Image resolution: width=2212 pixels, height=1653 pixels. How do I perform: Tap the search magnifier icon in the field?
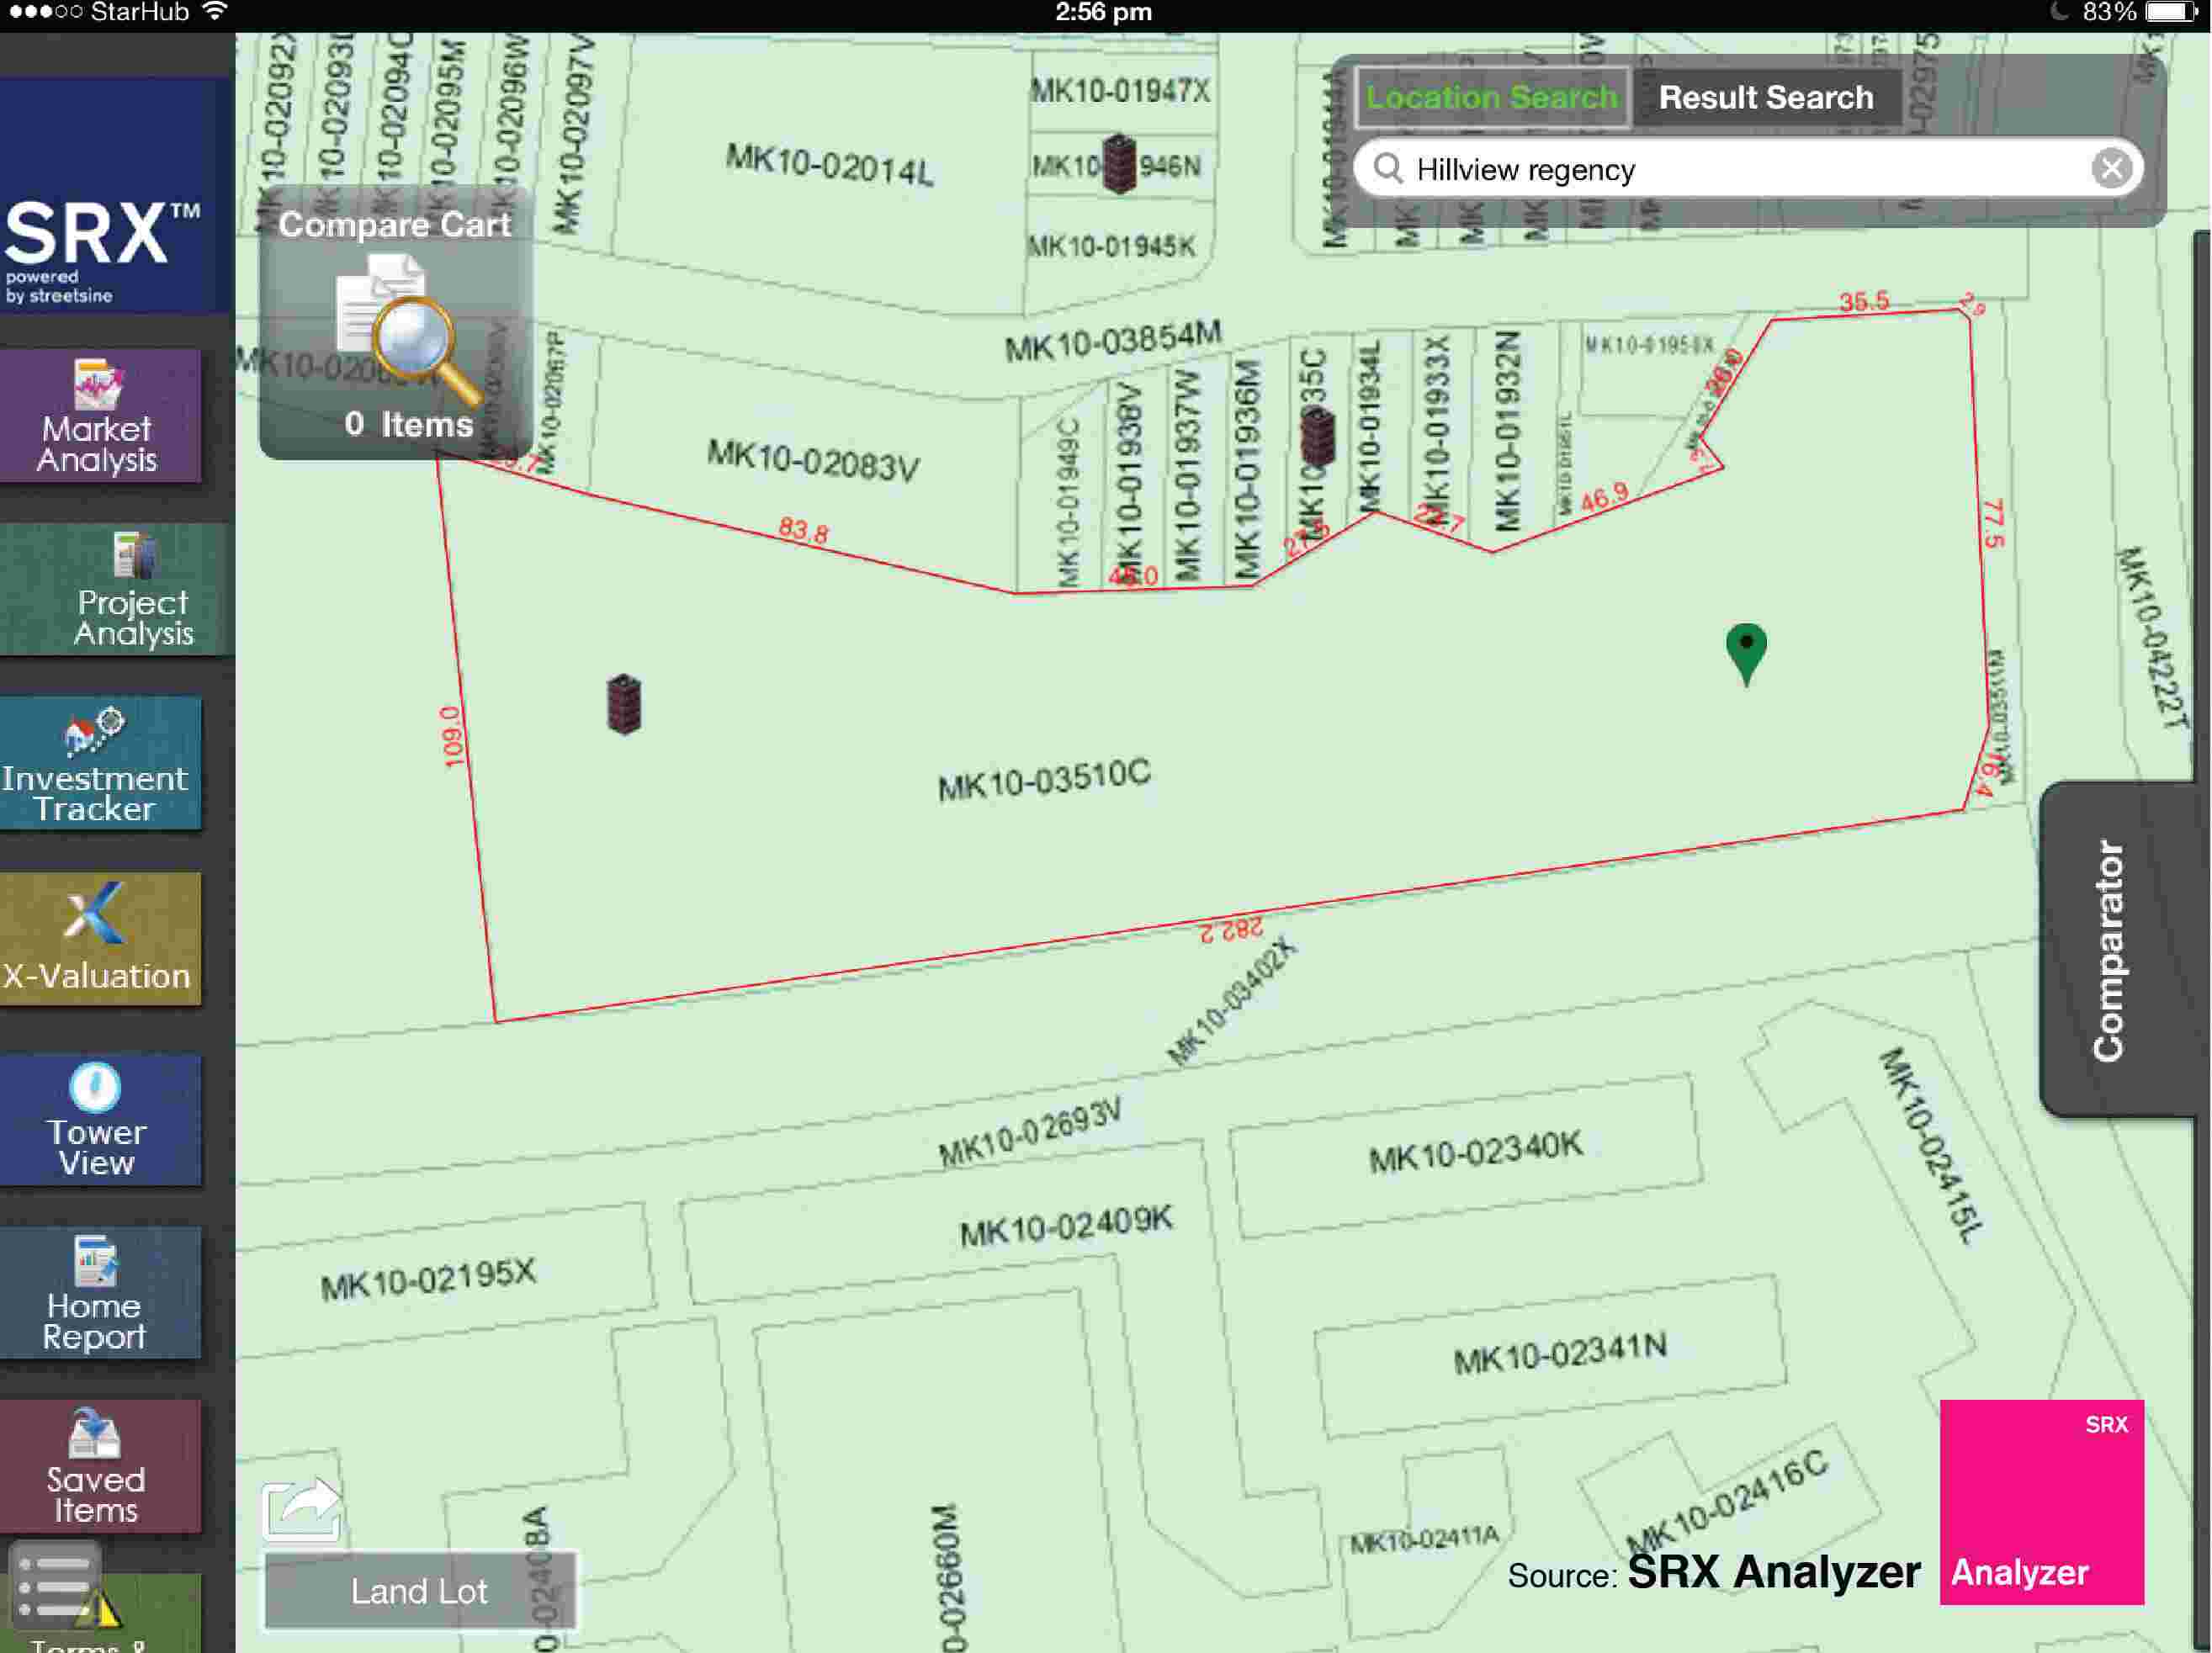[x=1388, y=168]
